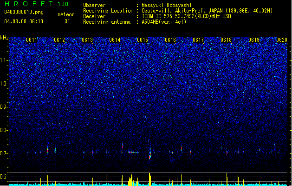The image size is (292, 186).
Task: Click the 0612 time marker
Action: [x=59, y=40]
